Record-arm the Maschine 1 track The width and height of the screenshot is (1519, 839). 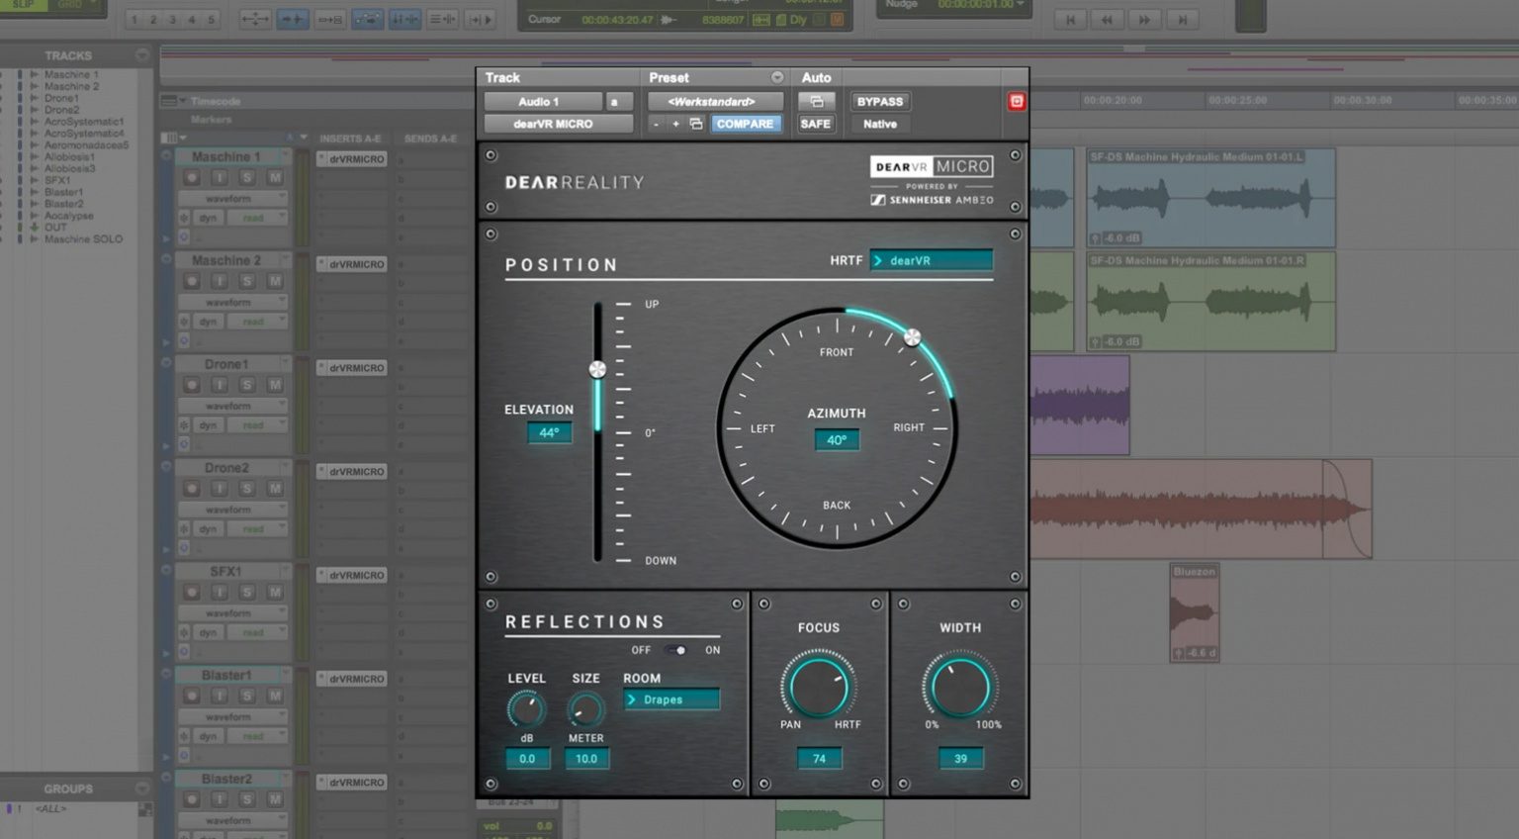[x=192, y=177]
